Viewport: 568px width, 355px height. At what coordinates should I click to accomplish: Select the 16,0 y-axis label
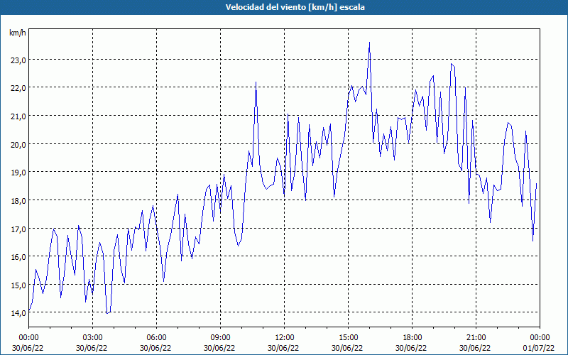(18, 257)
